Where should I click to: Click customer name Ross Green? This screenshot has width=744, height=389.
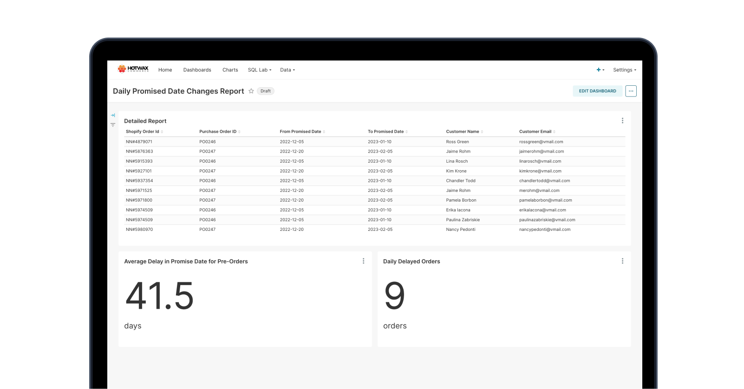457,142
